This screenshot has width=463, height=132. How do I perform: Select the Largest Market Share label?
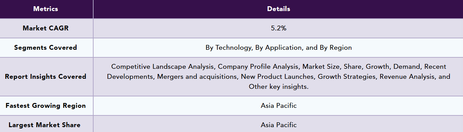pyautogui.click(x=44, y=125)
